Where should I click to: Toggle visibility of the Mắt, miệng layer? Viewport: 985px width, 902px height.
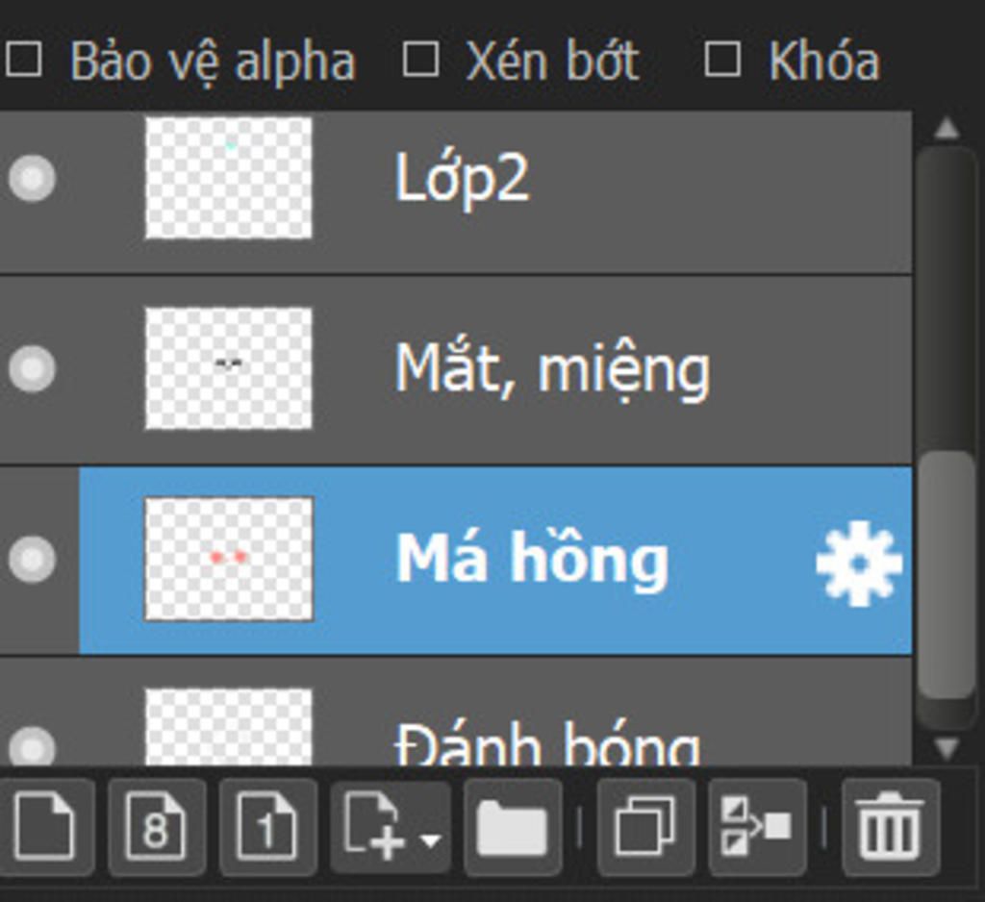point(32,368)
